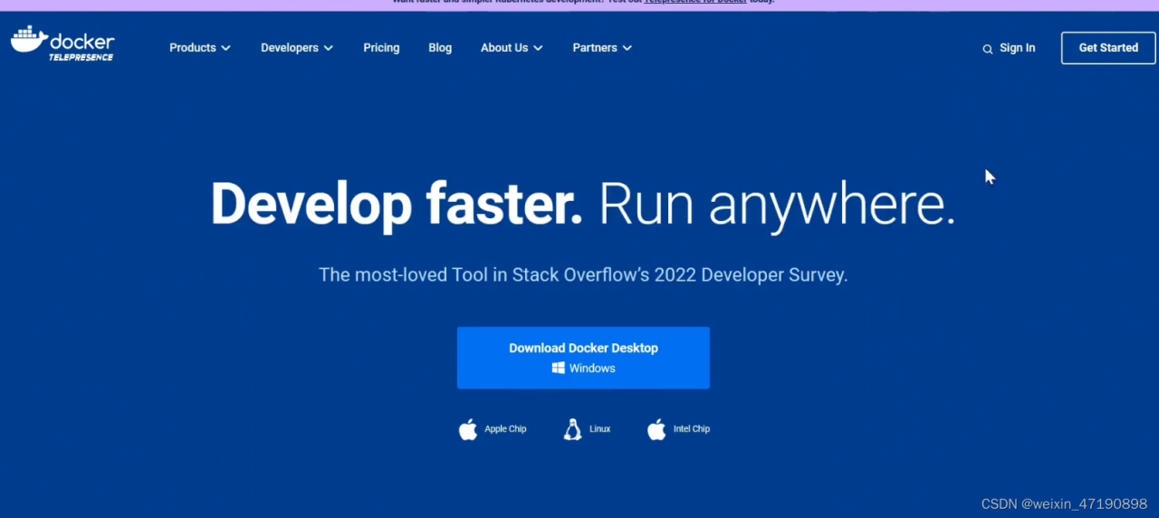Expand the Products dropdown menu
Viewport: 1159px width, 518px height.
[200, 48]
